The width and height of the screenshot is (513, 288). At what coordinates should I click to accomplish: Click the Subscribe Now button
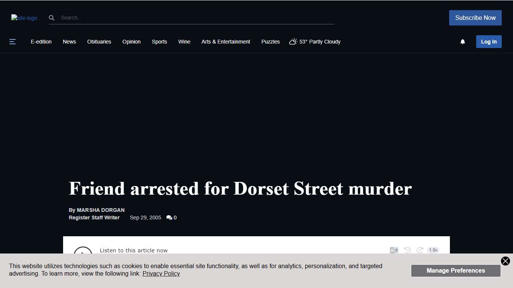[x=475, y=18]
